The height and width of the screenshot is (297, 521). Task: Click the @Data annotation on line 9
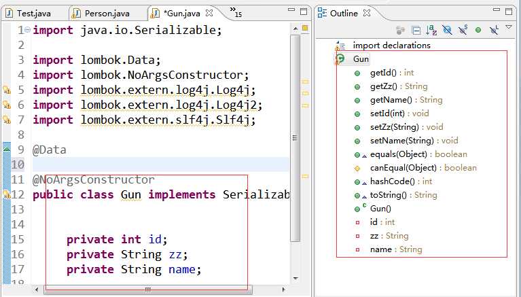(50, 150)
